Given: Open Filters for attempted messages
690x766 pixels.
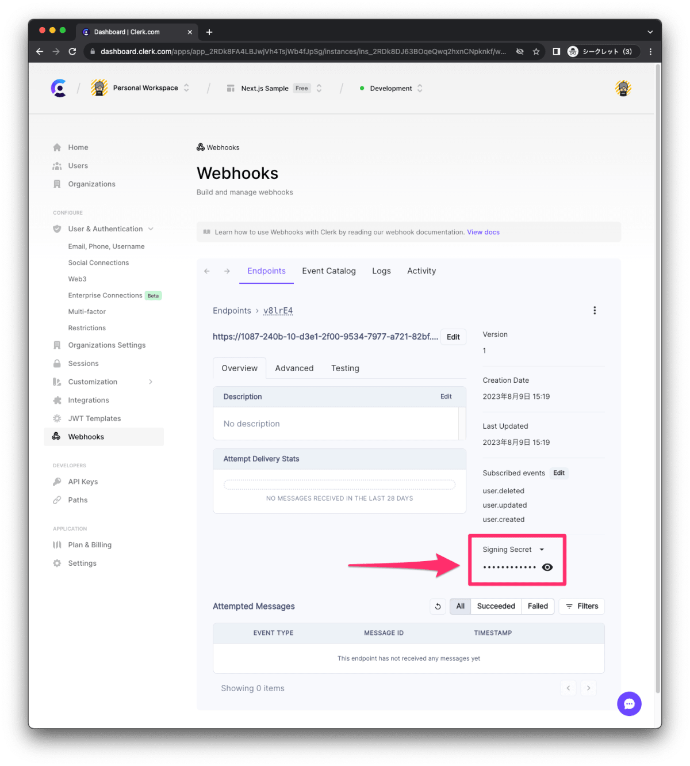Looking at the screenshot, I should pyautogui.click(x=582, y=606).
